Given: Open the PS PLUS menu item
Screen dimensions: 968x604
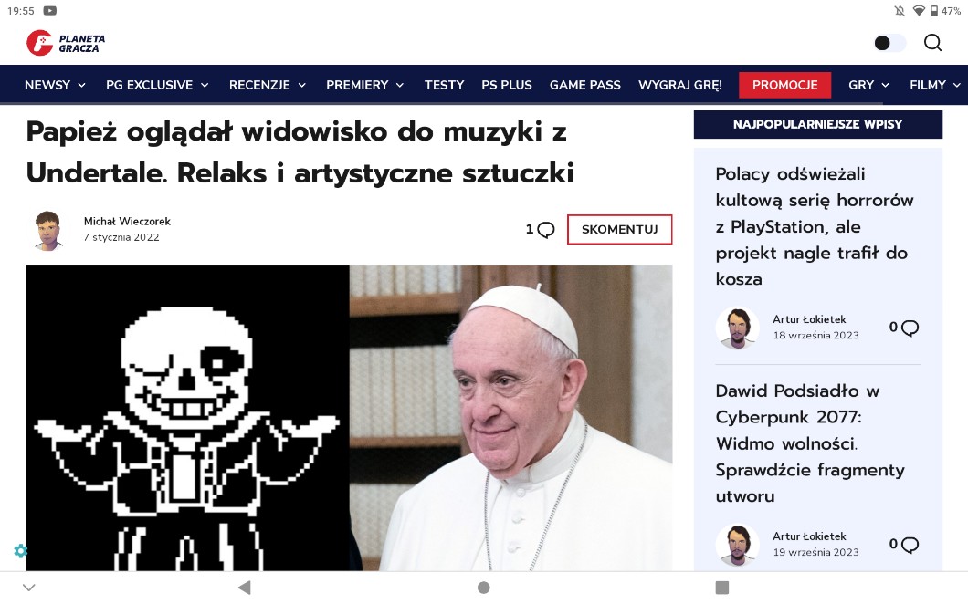Looking at the screenshot, I should click(x=506, y=85).
